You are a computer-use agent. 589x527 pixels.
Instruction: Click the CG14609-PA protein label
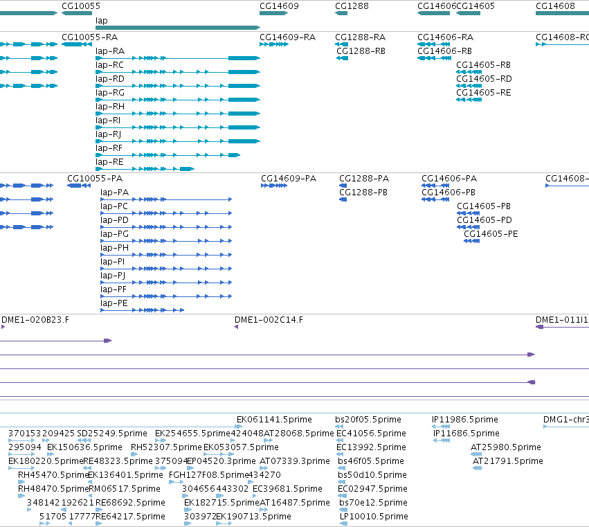[x=289, y=179]
